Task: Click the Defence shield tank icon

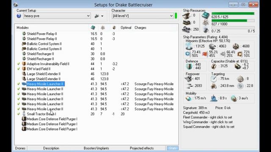Action: point(189,67)
